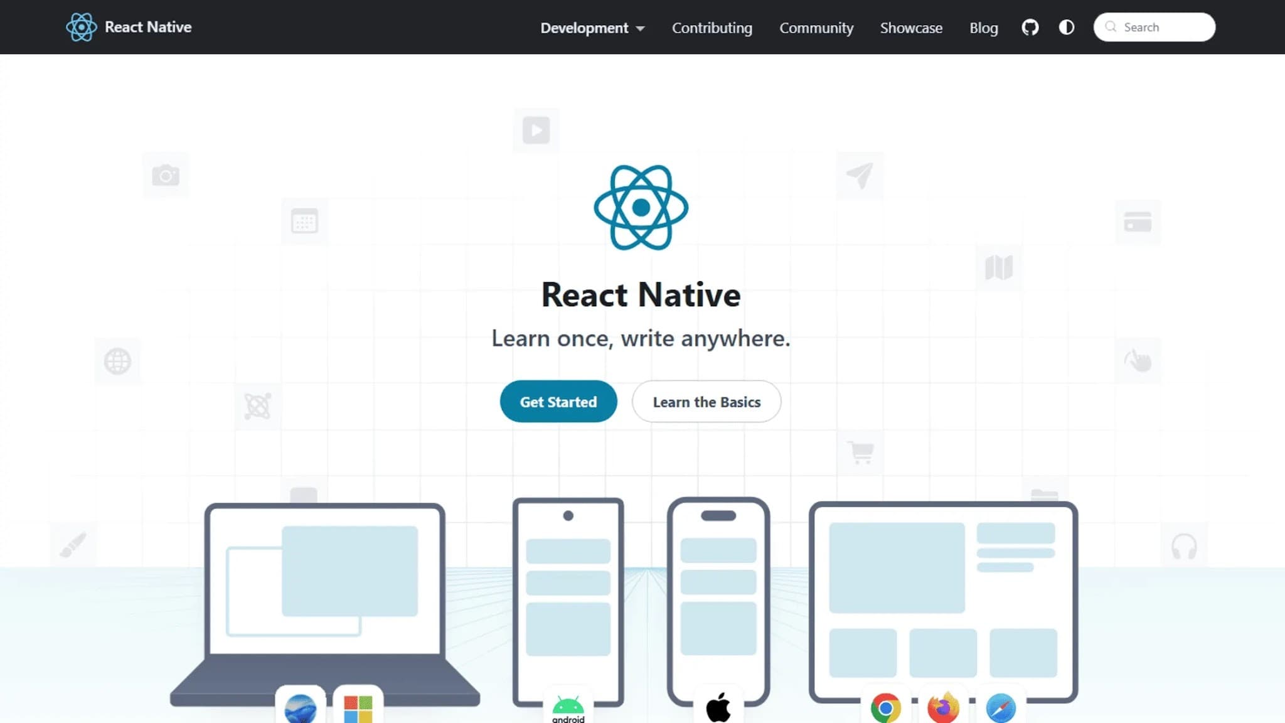Open the Contributing page
1285x723 pixels.
point(712,28)
